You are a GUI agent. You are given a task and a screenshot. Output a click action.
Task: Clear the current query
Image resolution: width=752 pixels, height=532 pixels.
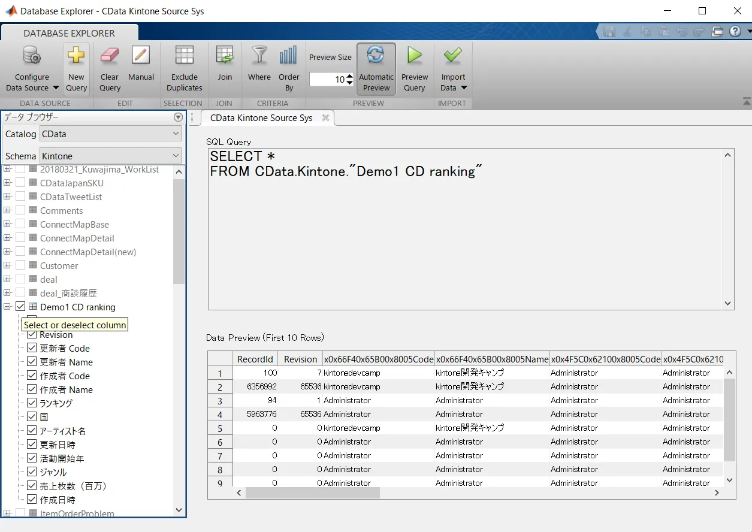(x=109, y=67)
